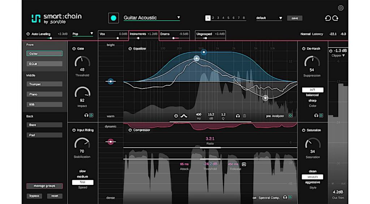Open the settings gear icon

click(x=340, y=8)
